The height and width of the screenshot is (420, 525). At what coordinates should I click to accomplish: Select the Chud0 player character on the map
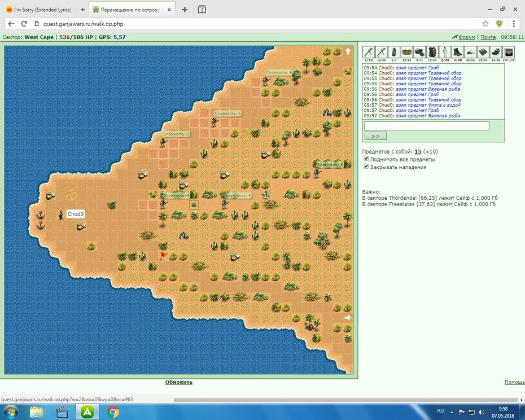60,215
